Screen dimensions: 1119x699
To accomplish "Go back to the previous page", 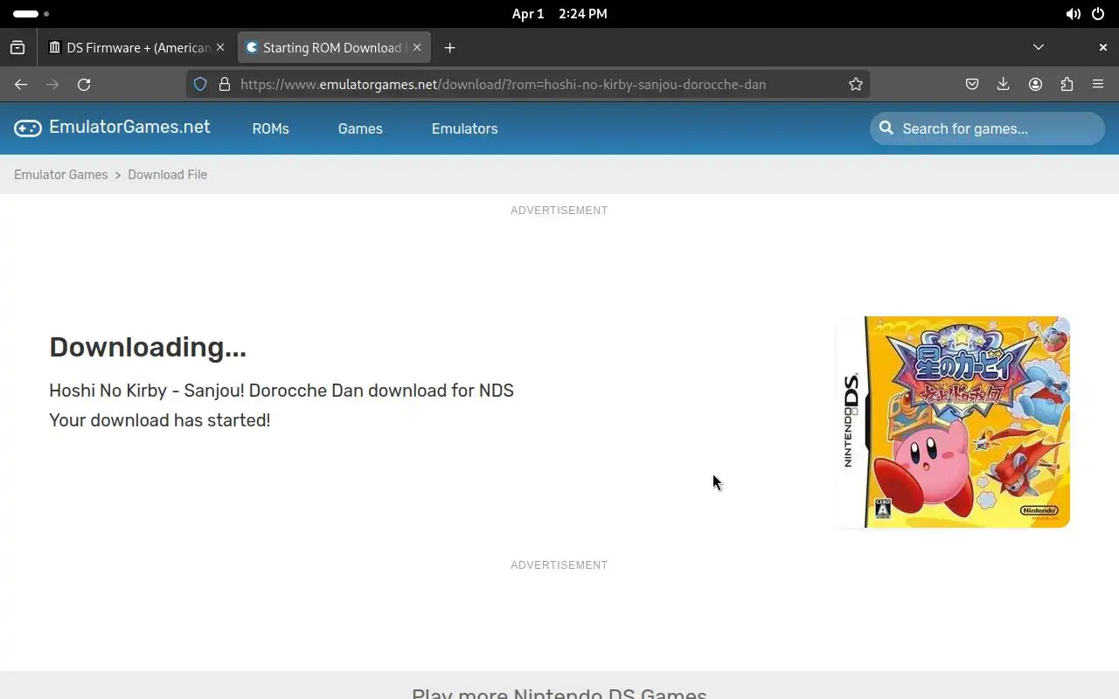I will pos(21,85).
